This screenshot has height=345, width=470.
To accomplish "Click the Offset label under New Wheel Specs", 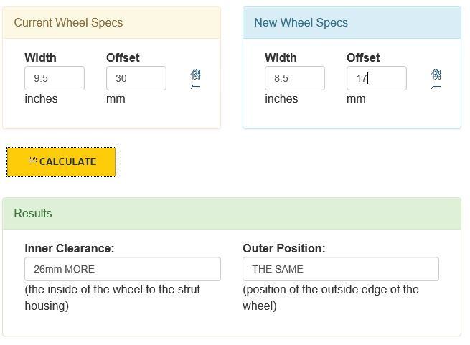I will pyautogui.click(x=363, y=57).
